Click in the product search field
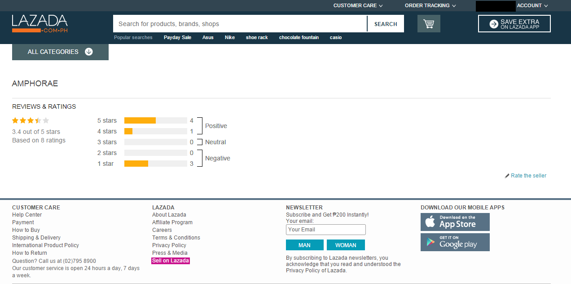This screenshot has width=571, height=284. pos(240,24)
